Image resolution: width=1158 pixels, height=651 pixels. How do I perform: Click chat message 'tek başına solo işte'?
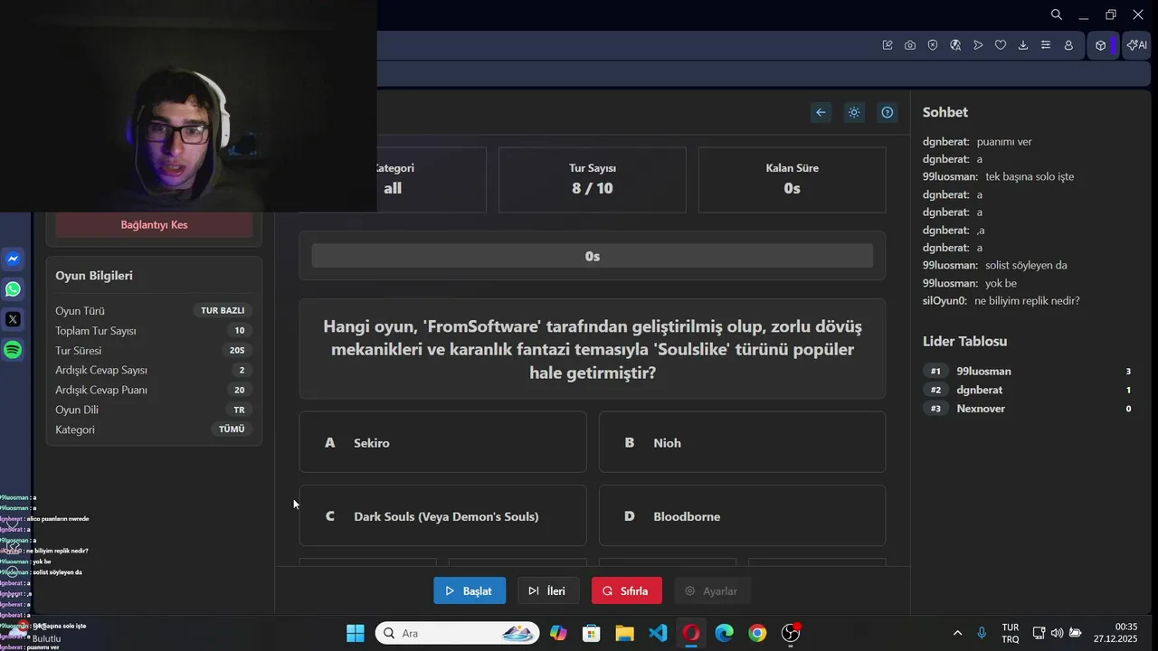[x=1030, y=176]
